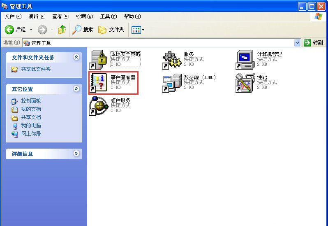Collapse the 文件和文件夹任务 panel
This screenshot has width=328, height=226.
76,57
